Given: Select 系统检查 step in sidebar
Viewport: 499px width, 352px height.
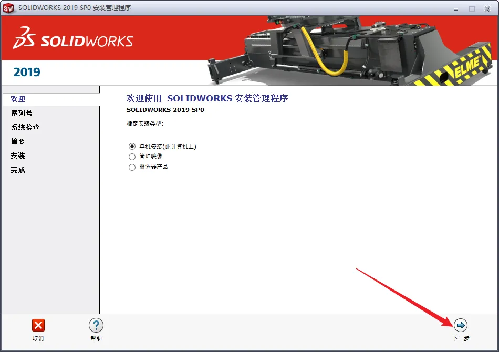Looking at the screenshot, I should [25, 127].
